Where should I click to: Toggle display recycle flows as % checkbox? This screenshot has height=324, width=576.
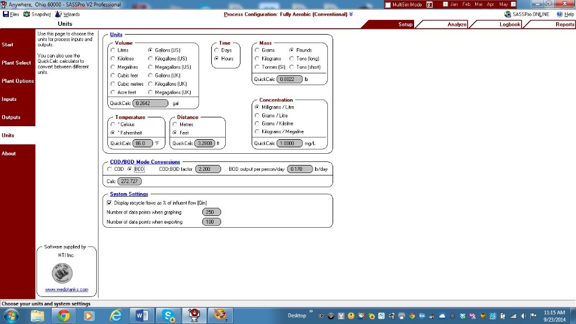(x=109, y=203)
